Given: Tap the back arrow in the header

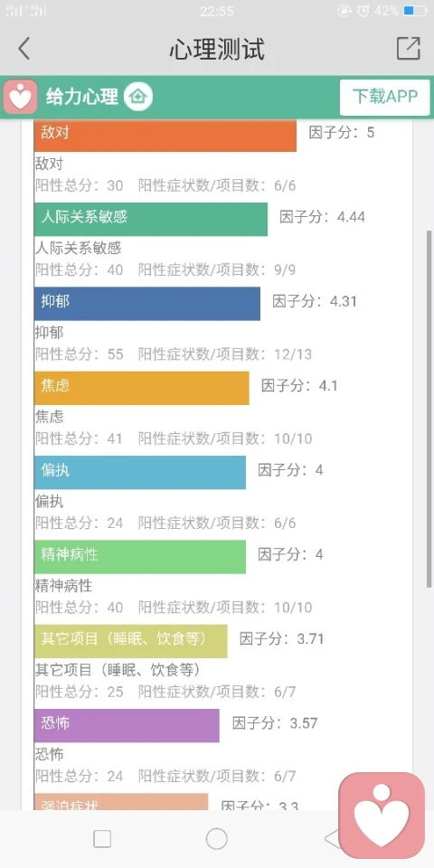Looking at the screenshot, I should 24,49.
